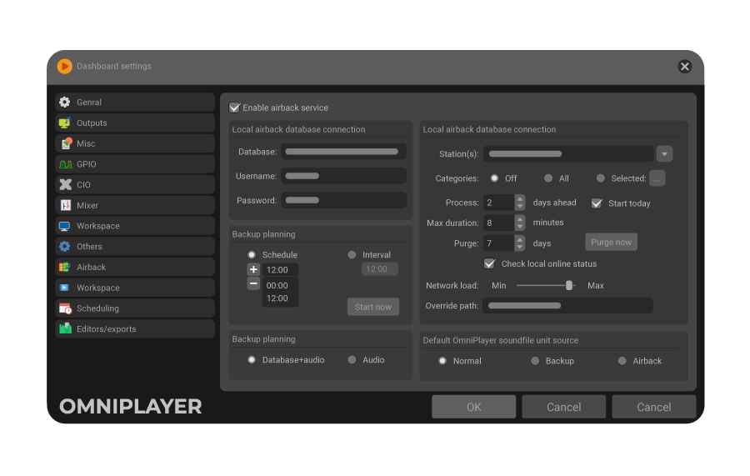Click the blue gear Others icon
The image size is (750, 476).
(x=64, y=247)
